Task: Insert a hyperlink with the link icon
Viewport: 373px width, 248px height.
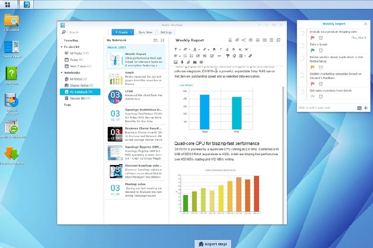Action: coord(250,56)
